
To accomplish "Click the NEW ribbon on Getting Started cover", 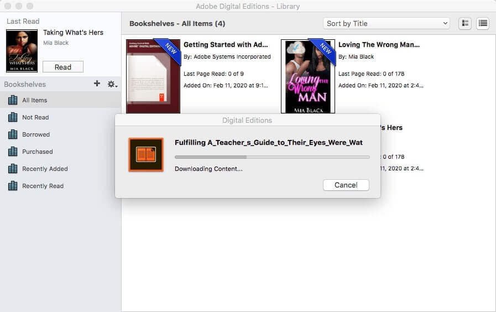I will pos(171,49).
